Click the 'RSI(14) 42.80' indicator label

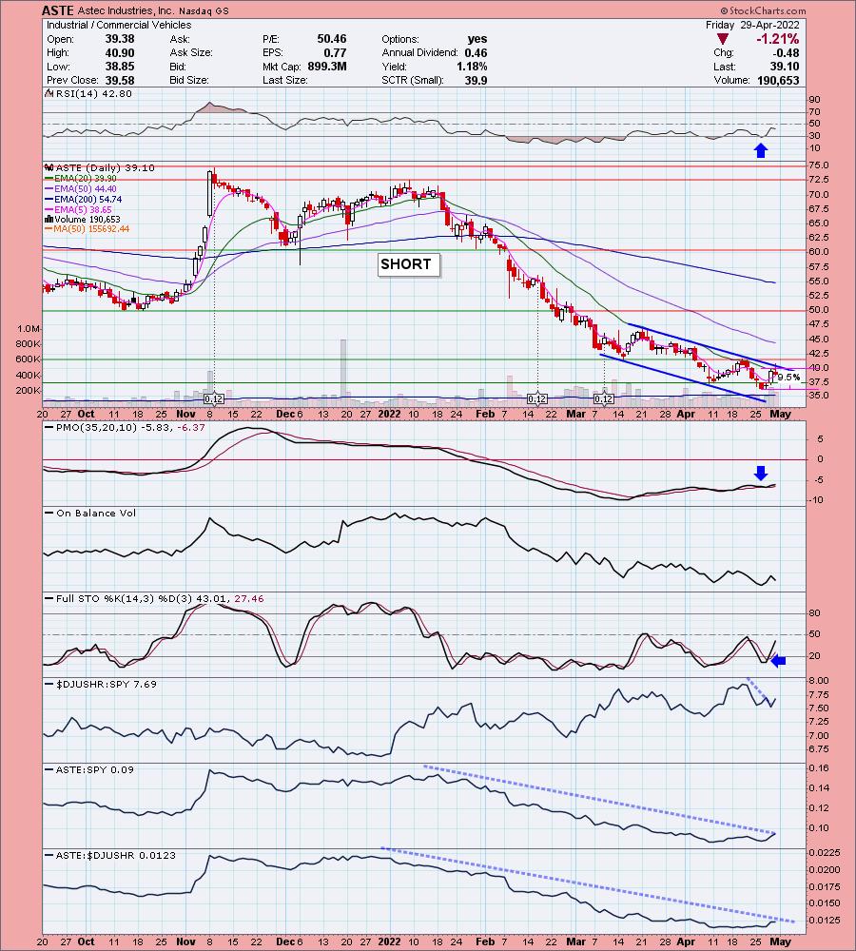[93, 93]
